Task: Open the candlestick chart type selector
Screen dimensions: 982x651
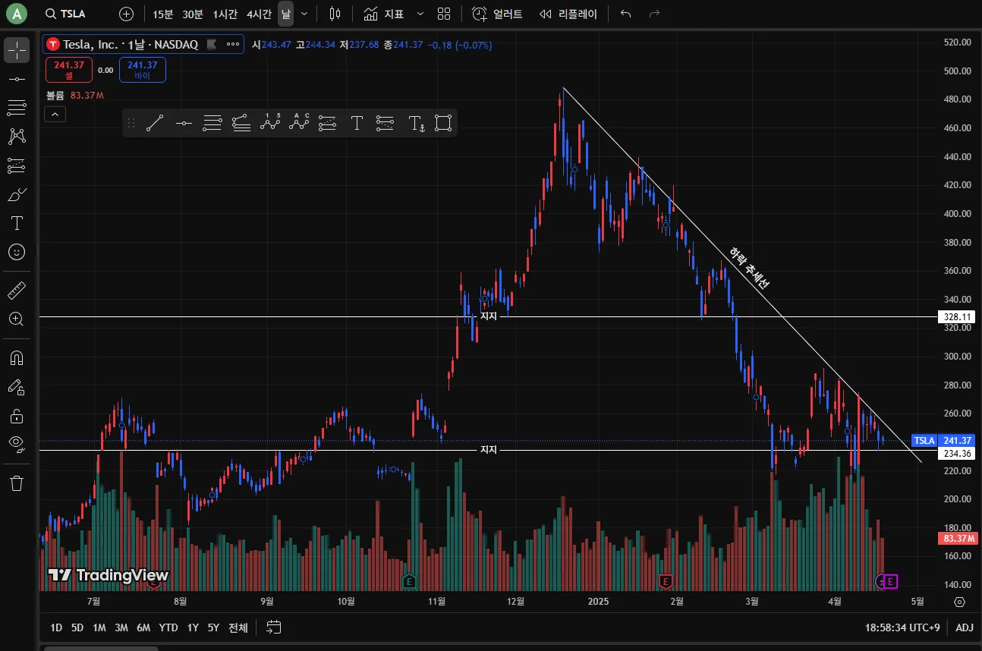Action: point(335,14)
